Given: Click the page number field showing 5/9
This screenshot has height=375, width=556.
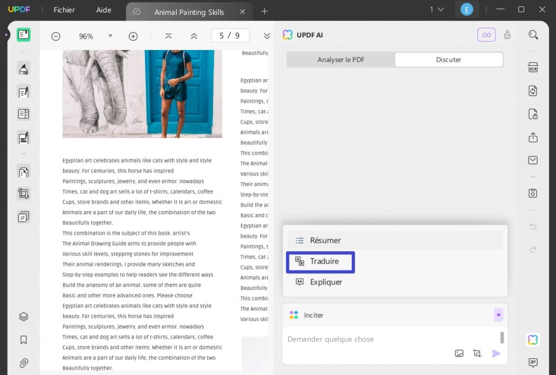Looking at the screenshot, I should 230,35.
